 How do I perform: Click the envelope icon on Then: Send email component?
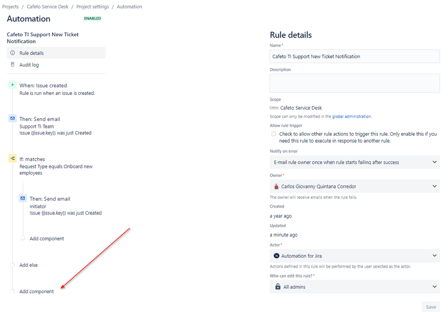[x=12, y=119]
